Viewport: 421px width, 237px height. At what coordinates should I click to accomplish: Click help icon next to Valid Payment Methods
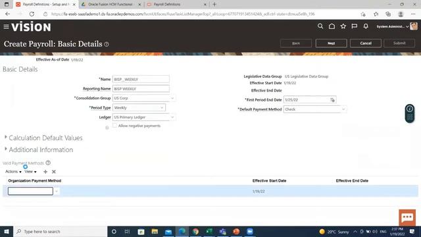point(48,163)
